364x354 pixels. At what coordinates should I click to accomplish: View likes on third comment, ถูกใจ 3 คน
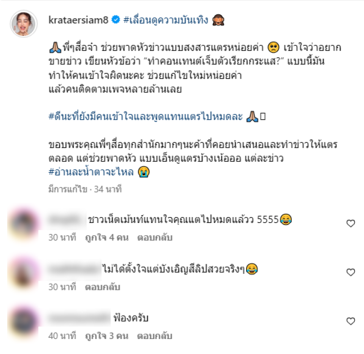point(107,336)
